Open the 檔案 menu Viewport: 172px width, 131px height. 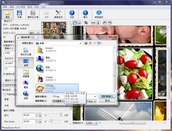click(x=5, y=7)
